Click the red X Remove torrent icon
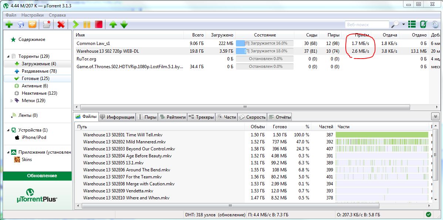 (x=61, y=25)
